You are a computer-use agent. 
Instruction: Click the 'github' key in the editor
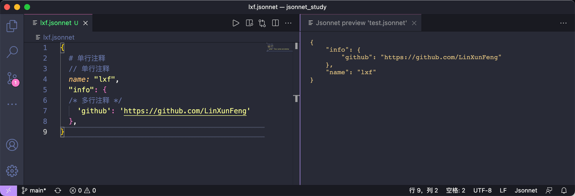95,111
